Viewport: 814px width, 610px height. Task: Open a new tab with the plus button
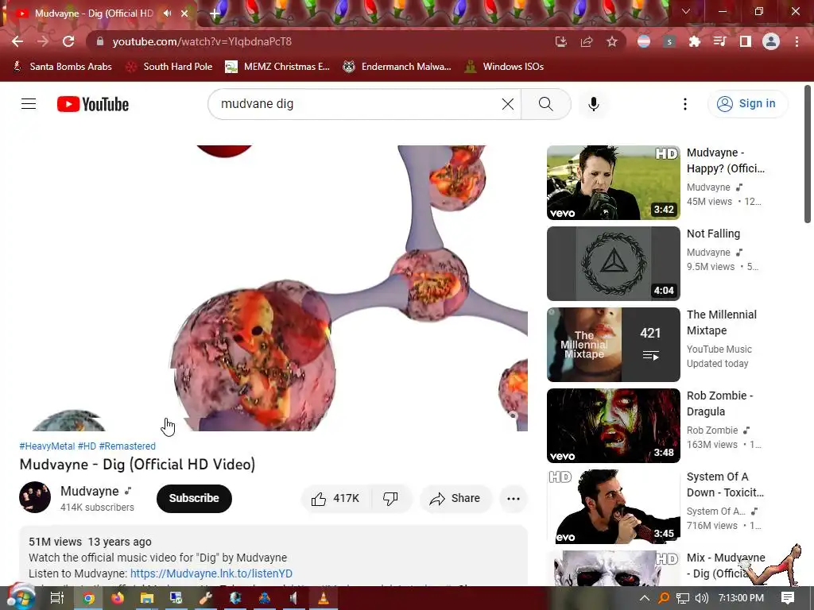[x=215, y=14]
